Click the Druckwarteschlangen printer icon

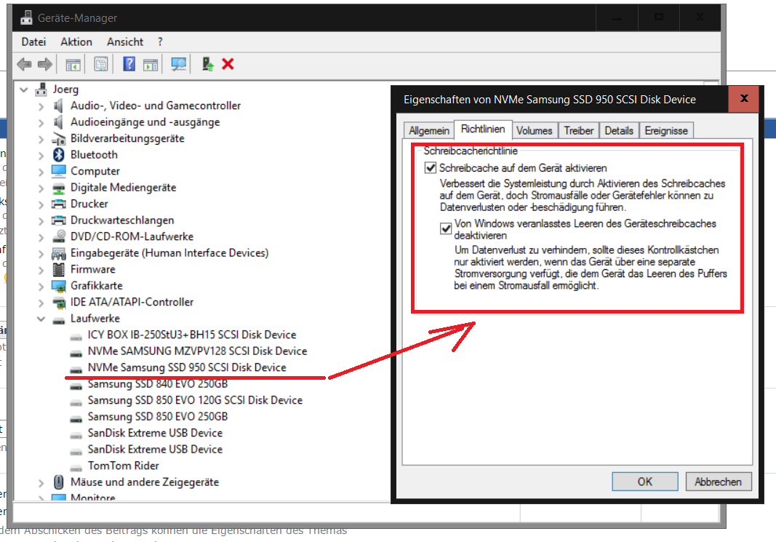point(59,220)
